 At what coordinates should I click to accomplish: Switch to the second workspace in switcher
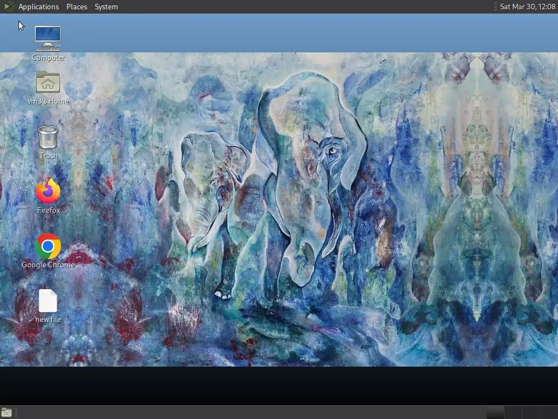(513, 412)
